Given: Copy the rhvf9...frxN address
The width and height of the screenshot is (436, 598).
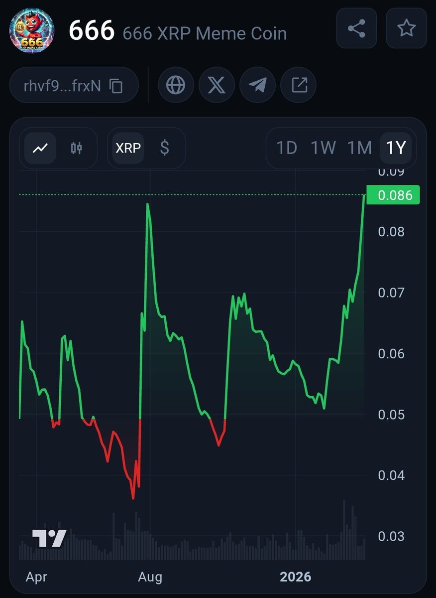Looking at the screenshot, I should (116, 86).
